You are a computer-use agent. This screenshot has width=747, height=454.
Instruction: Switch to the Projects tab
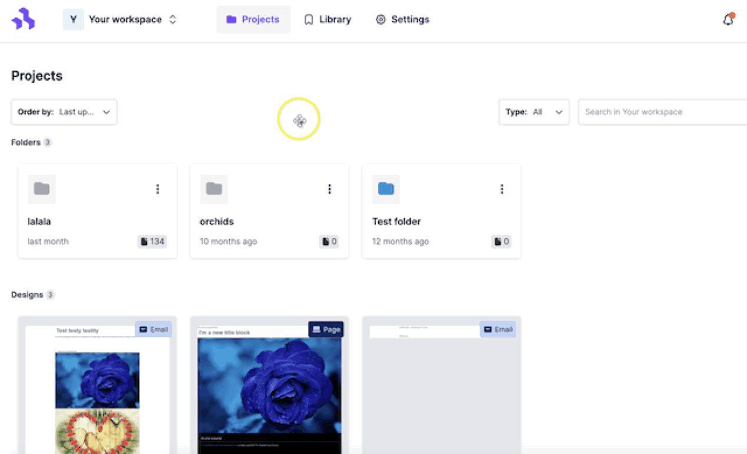pos(253,19)
